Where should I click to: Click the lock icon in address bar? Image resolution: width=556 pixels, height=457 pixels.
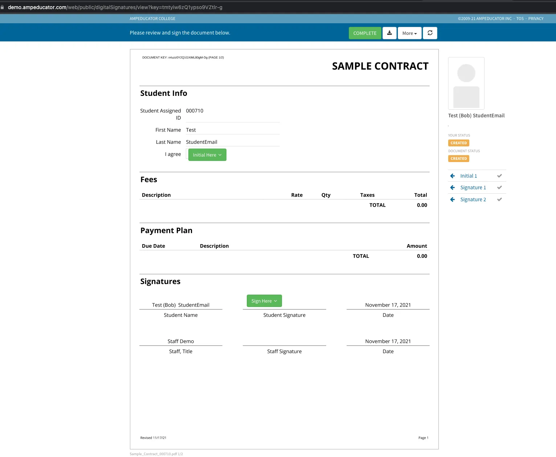(x=2, y=7)
